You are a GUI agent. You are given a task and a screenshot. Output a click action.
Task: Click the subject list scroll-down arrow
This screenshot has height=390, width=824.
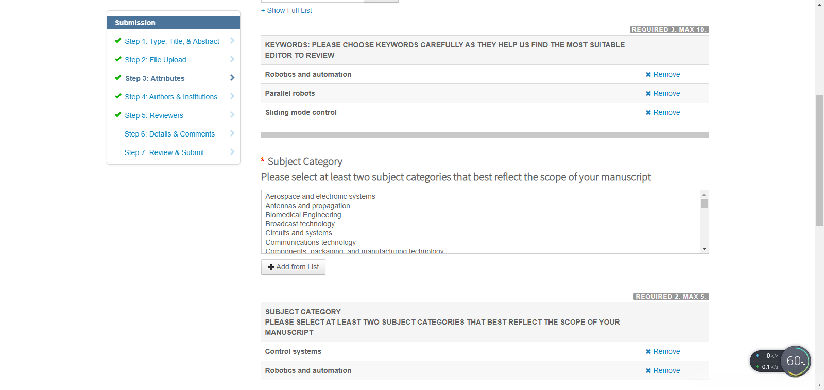point(704,249)
